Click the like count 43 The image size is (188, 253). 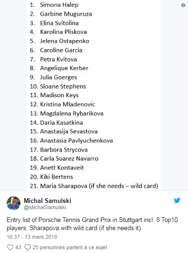(x=18, y=247)
